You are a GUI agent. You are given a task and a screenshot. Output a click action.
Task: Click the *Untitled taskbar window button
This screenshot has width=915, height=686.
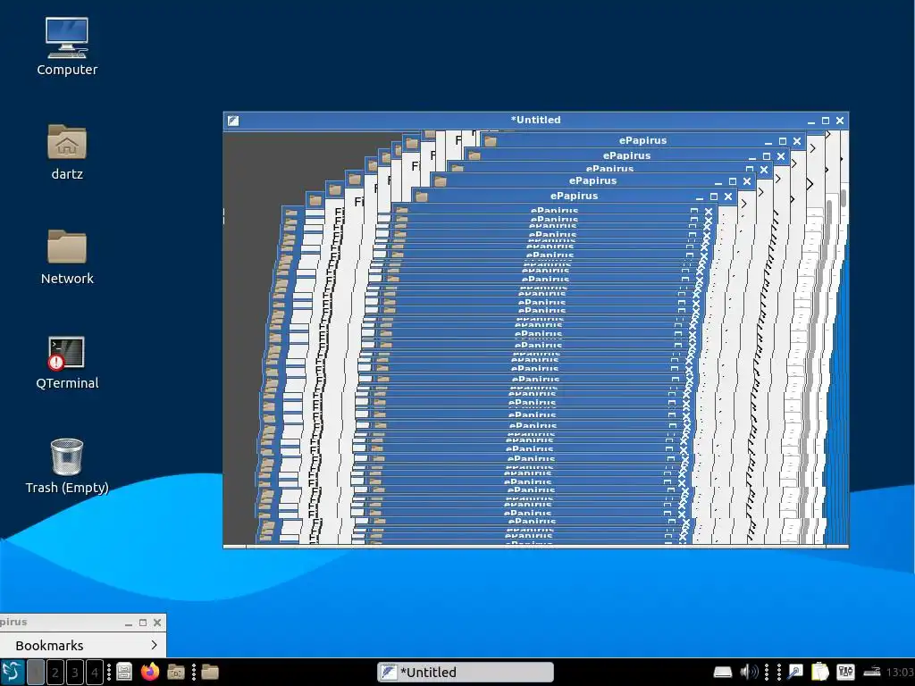(465, 672)
